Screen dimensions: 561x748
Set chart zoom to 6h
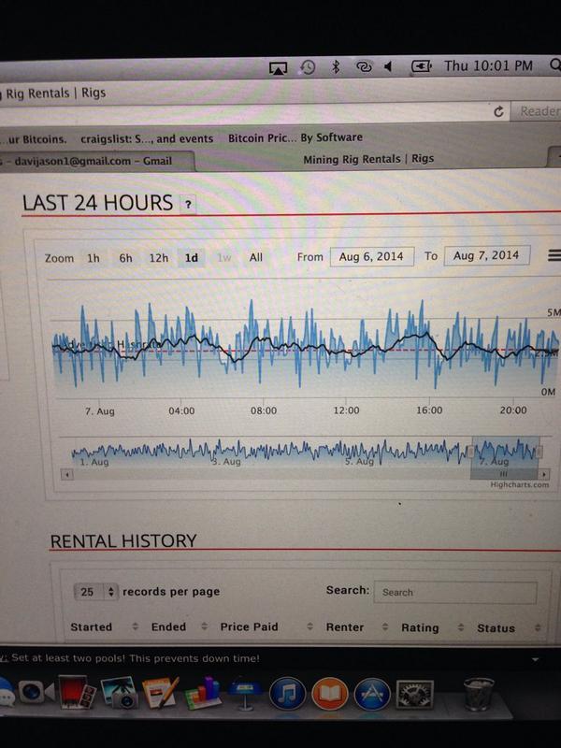click(x=126, y=258)
